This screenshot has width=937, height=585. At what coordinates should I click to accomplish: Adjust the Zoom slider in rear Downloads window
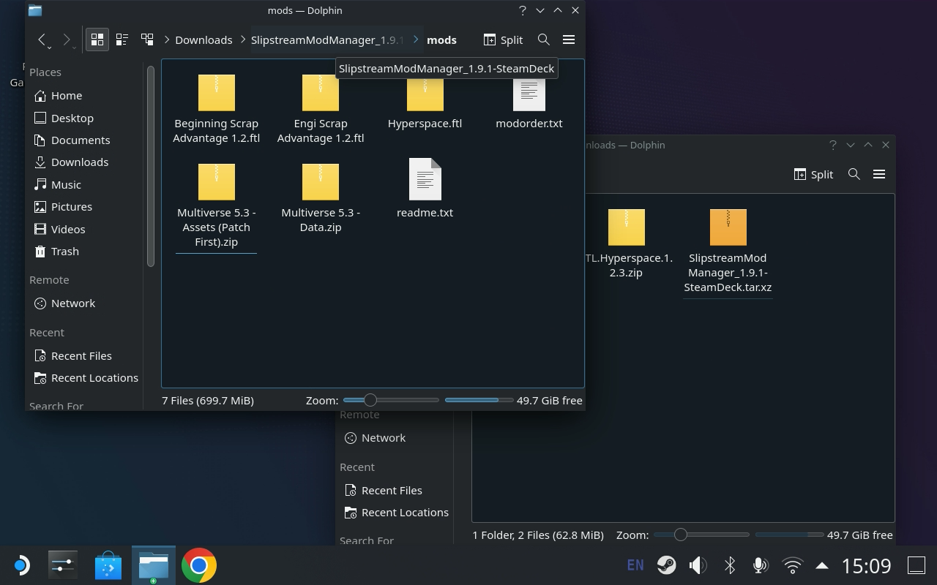coord(701,535)
